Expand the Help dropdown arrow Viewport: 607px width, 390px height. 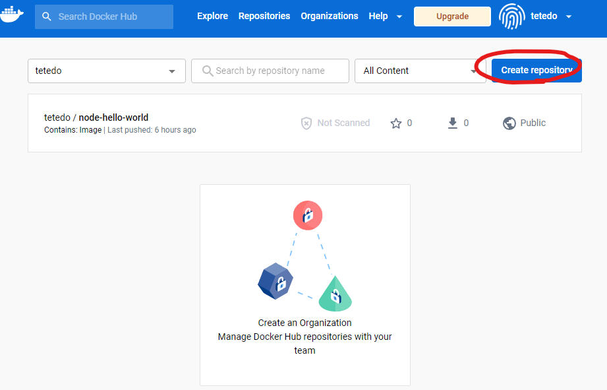pos(399,16)
